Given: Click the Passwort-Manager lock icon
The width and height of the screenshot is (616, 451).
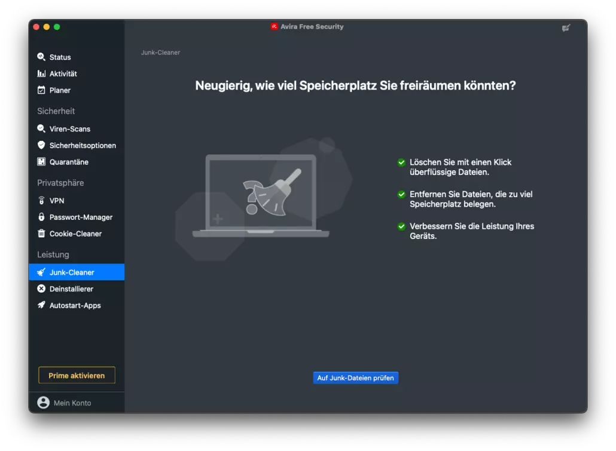Looking at the screenshot, I should 41,217.
